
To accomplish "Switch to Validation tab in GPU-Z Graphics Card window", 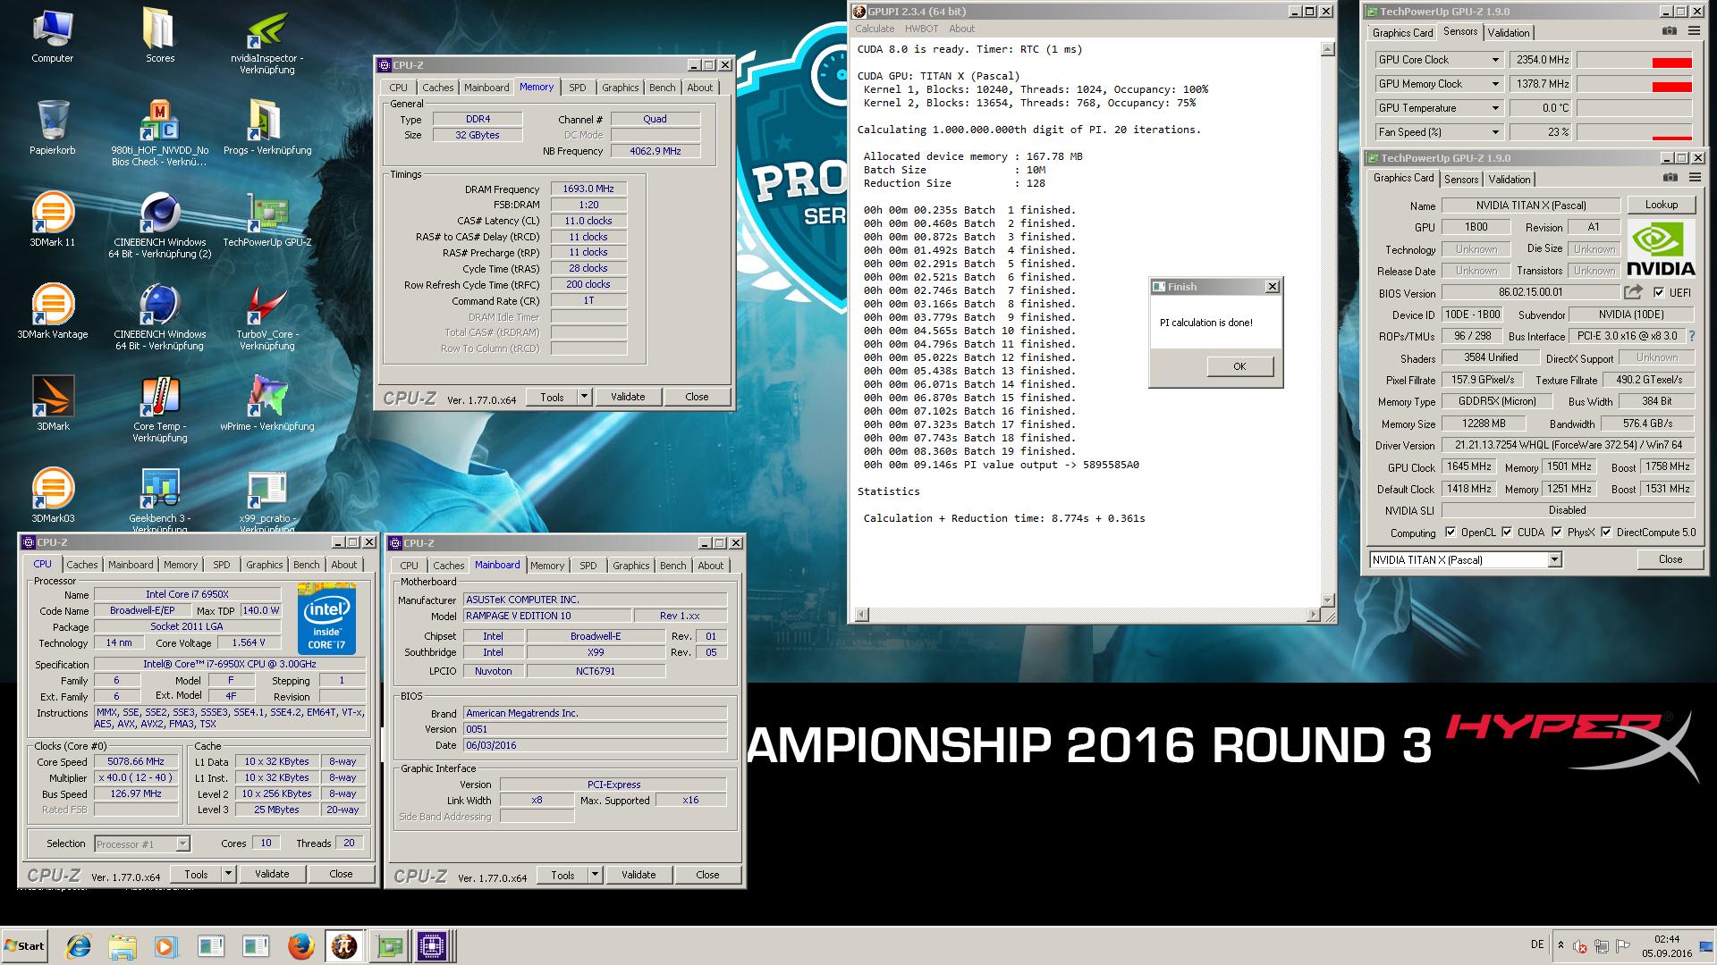I will pyautogui.click(x=1510, y=180).
